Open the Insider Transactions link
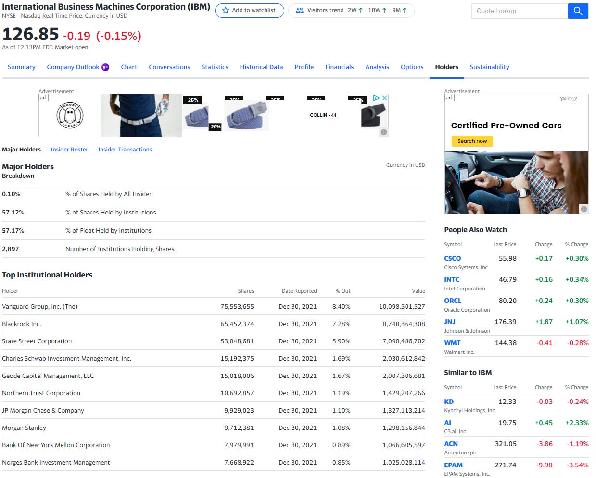The height and width of the screenshot is (478, 596). pyautogui.click(x=125, y=150)
